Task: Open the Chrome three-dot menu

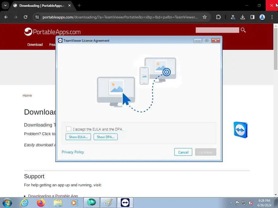Action: coord(272,17)
